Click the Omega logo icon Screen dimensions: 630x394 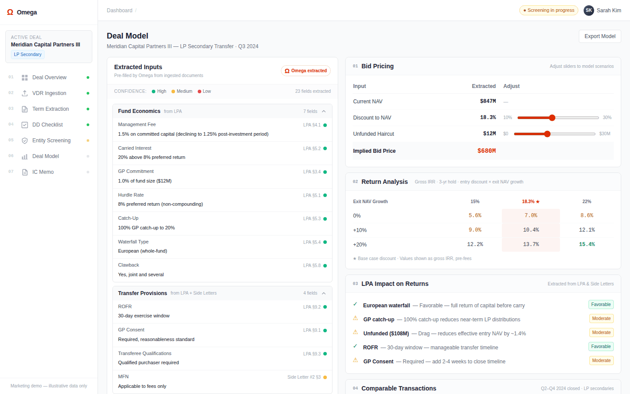click(10, 12)
